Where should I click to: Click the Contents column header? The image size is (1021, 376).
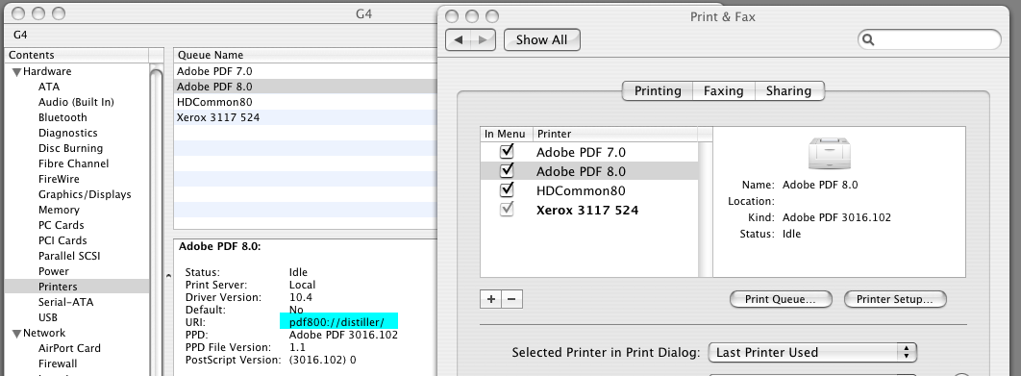point(77,56)
